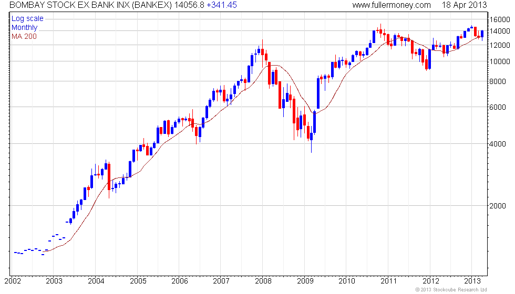Click the Monthly label
The width and height of the screenshot is (515, 294).
pyautogui.click(x=24, y=27)
